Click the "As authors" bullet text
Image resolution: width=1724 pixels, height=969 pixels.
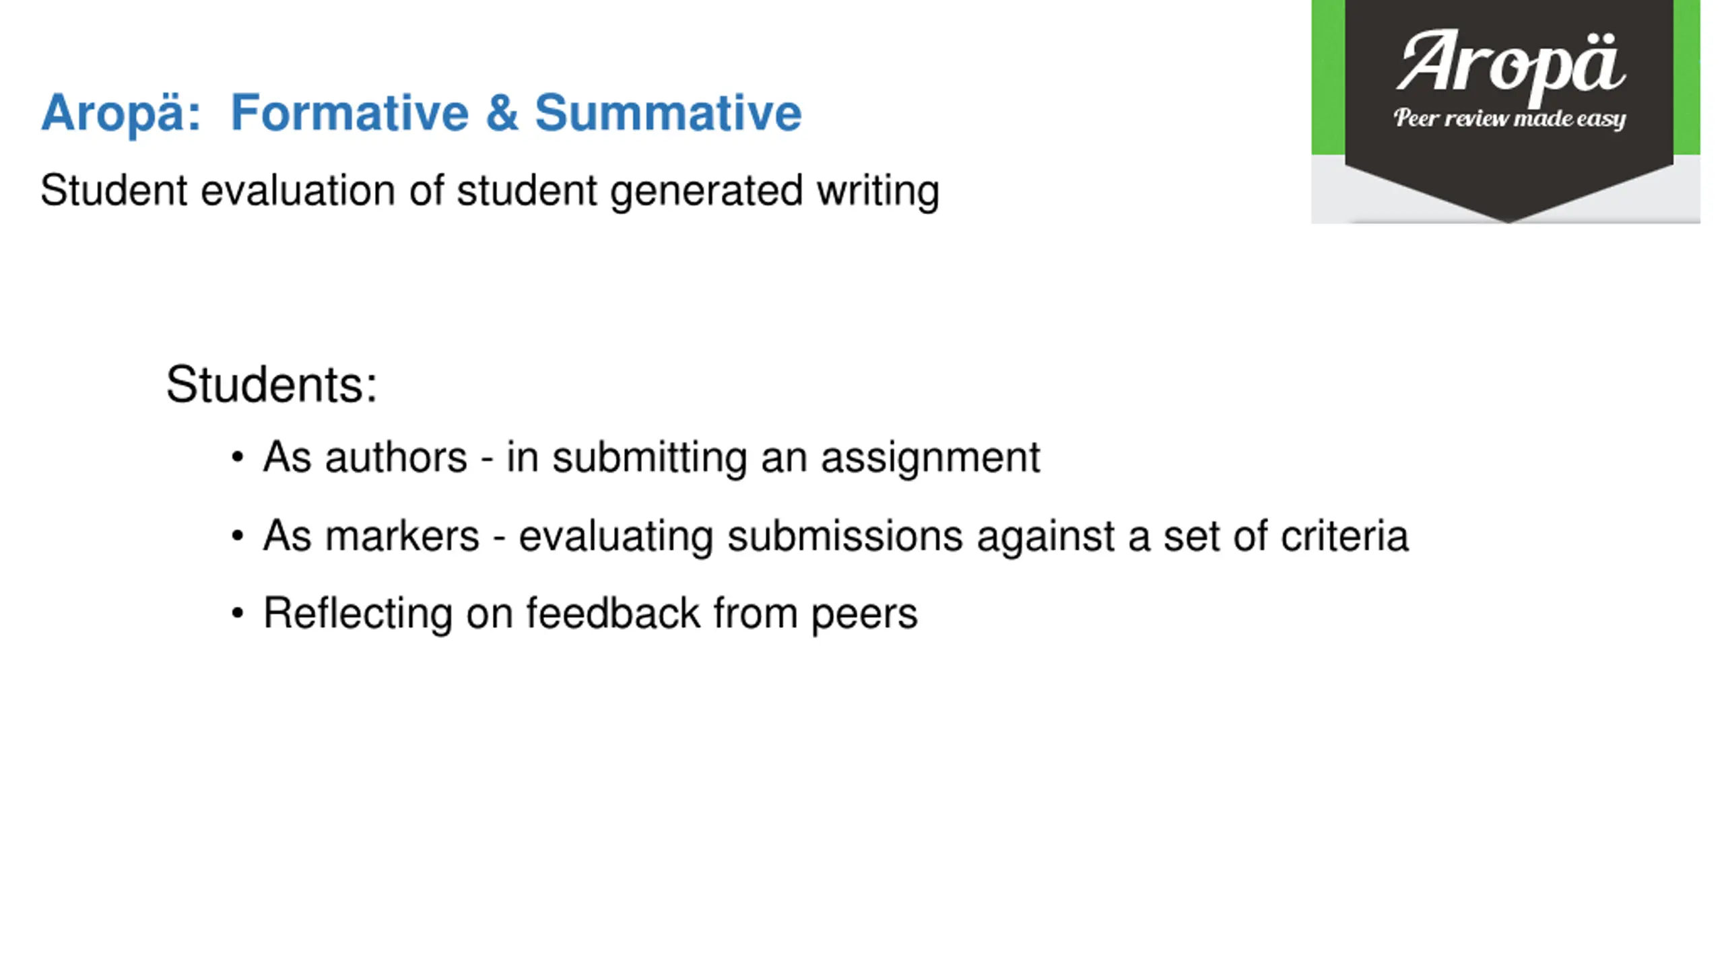(x=364, y=458)
